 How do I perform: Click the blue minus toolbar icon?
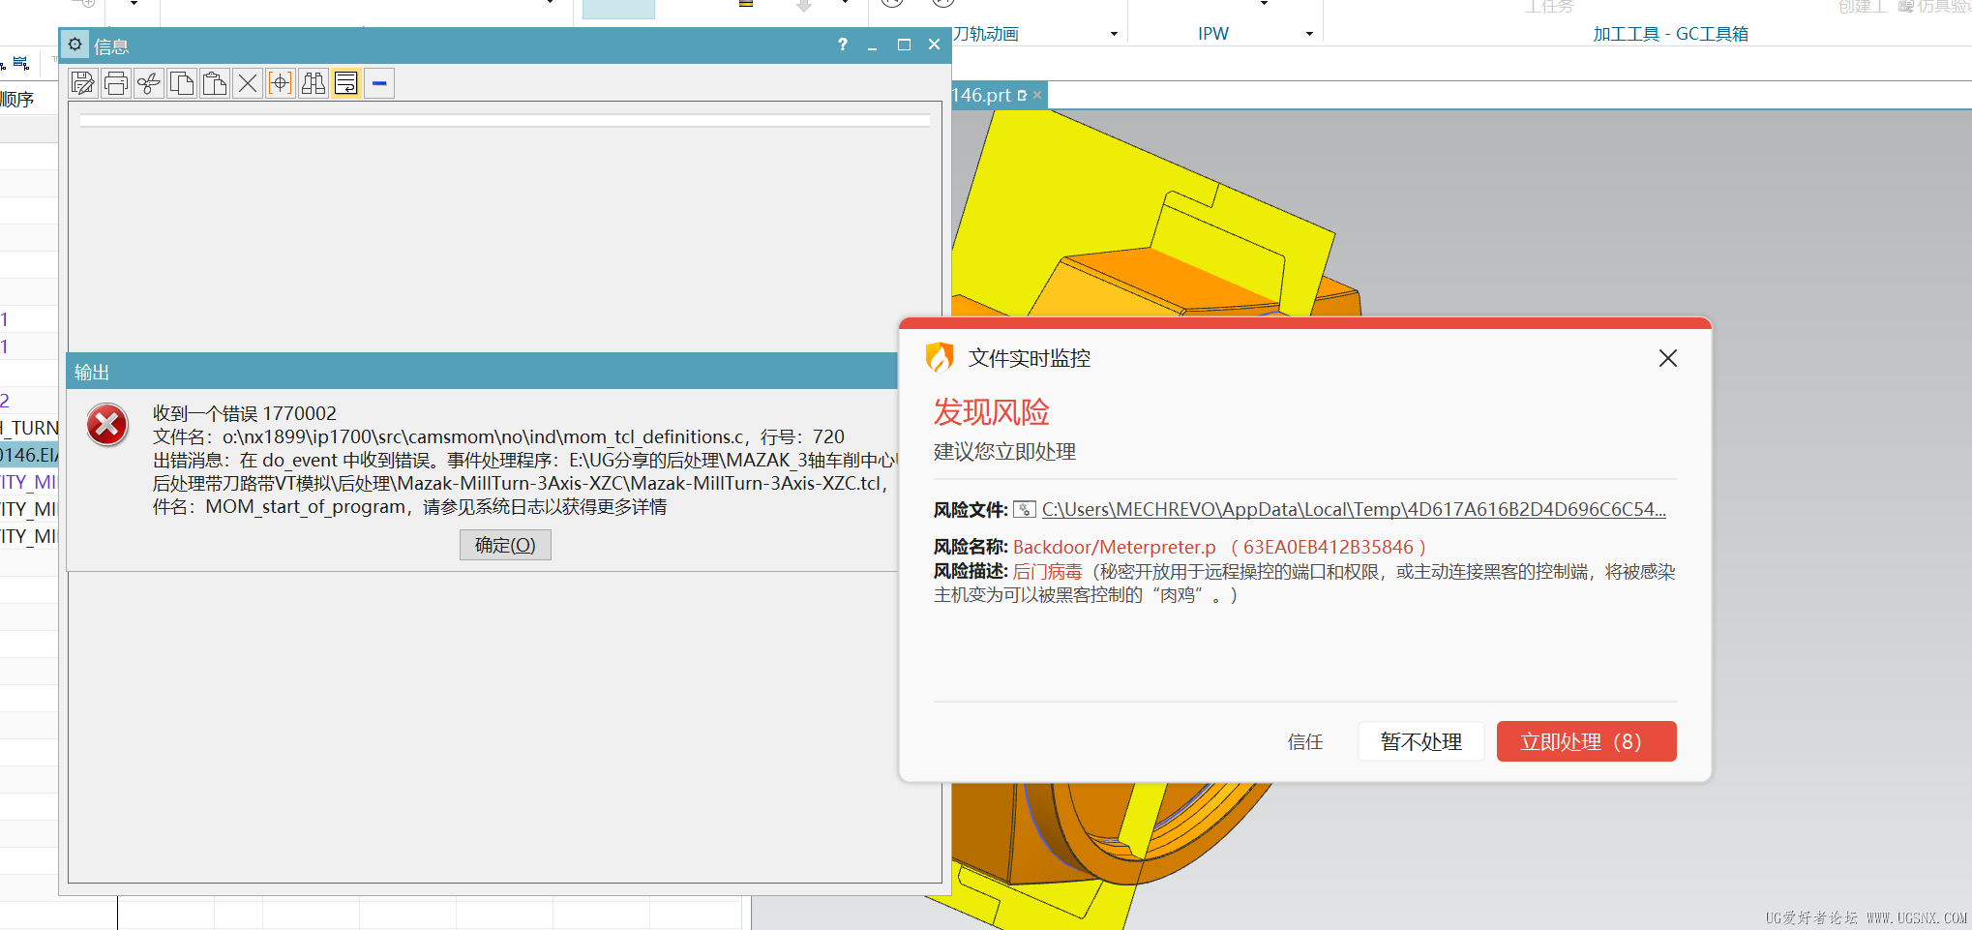(x=379, y=84)
